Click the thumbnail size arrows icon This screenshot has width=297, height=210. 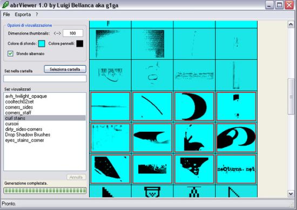[57, 33]
